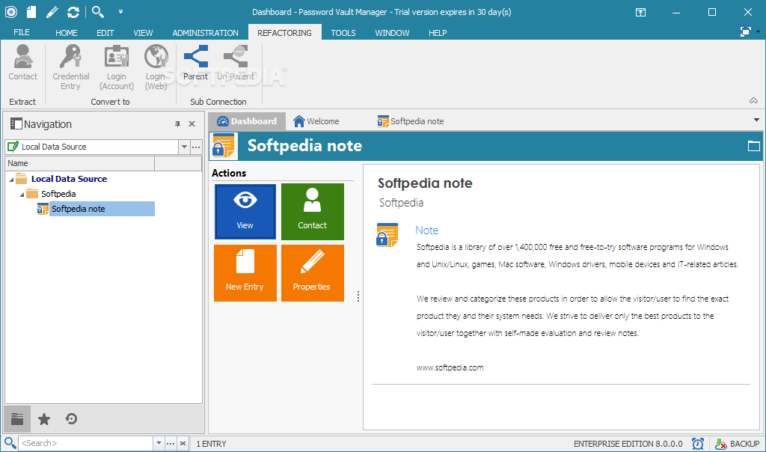Switch to the VIEW ribbon tab

(143, 33)
